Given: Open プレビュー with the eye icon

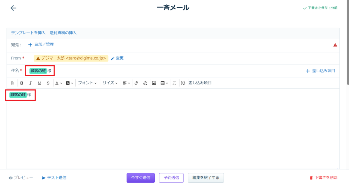Looking at the screenshot, I should (x=21, y=178).
